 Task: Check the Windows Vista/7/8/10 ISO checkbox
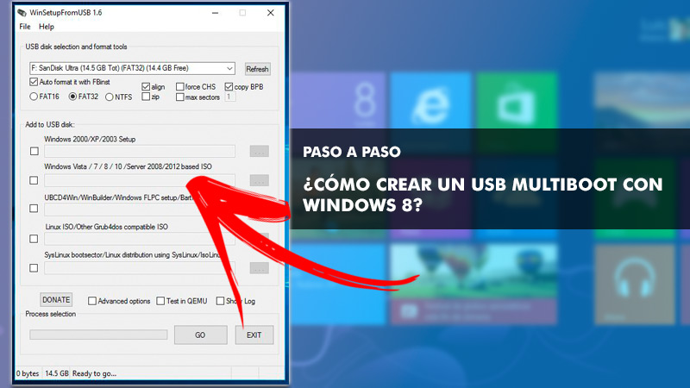point(34,180)
